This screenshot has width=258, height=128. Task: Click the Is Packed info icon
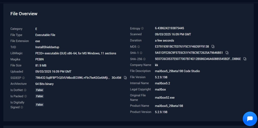coord(25,96)
